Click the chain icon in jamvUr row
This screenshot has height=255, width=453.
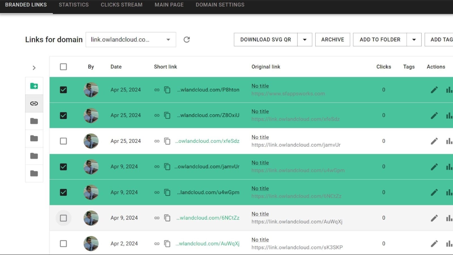(157, 167)
